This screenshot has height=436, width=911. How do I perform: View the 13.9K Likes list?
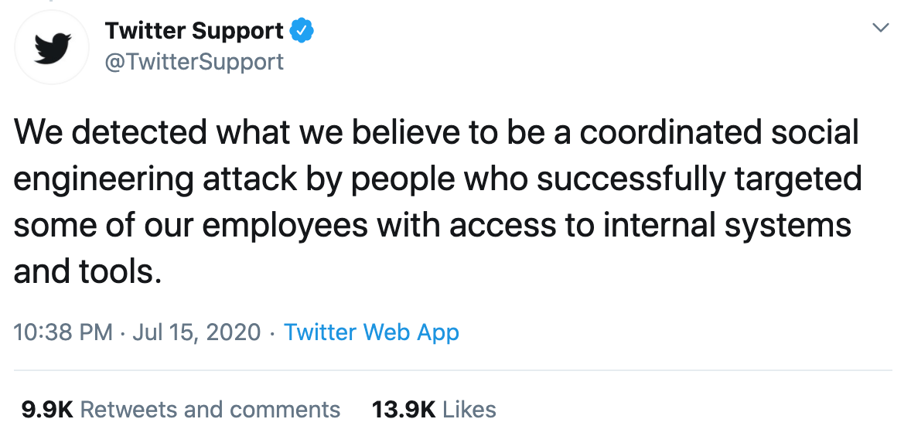pos(434,409)
